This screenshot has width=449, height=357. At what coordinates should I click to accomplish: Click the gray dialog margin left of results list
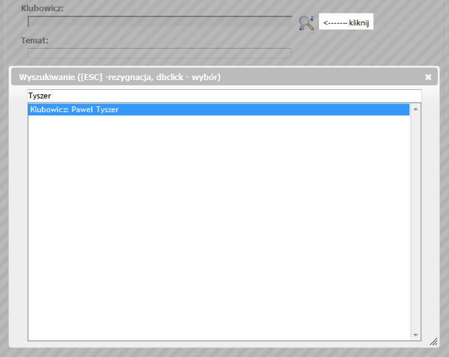click(19, 225)
